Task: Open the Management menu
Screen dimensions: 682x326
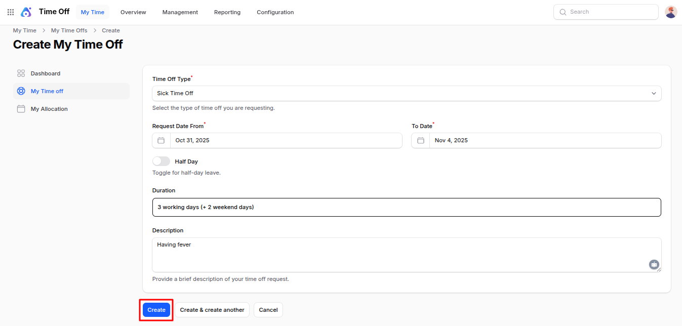Action: [x=180, y=12]
